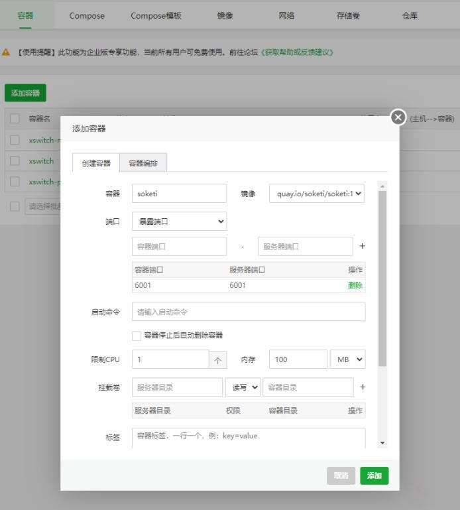Open the Compose模板 tab
This screenshot has height=510, width=460.
[x=156, y=16]
